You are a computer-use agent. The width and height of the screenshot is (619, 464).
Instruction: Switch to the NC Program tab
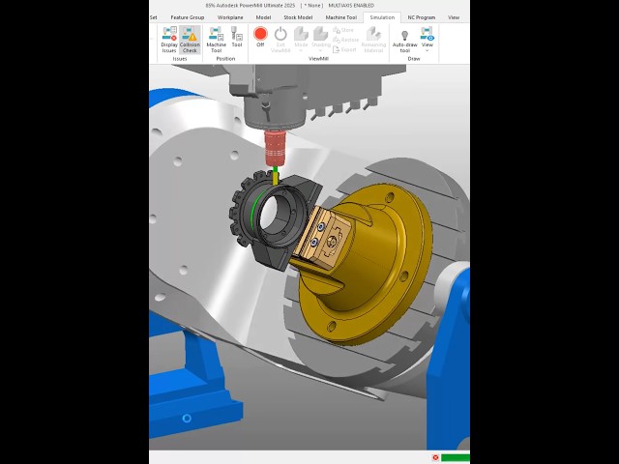[422, 17]
